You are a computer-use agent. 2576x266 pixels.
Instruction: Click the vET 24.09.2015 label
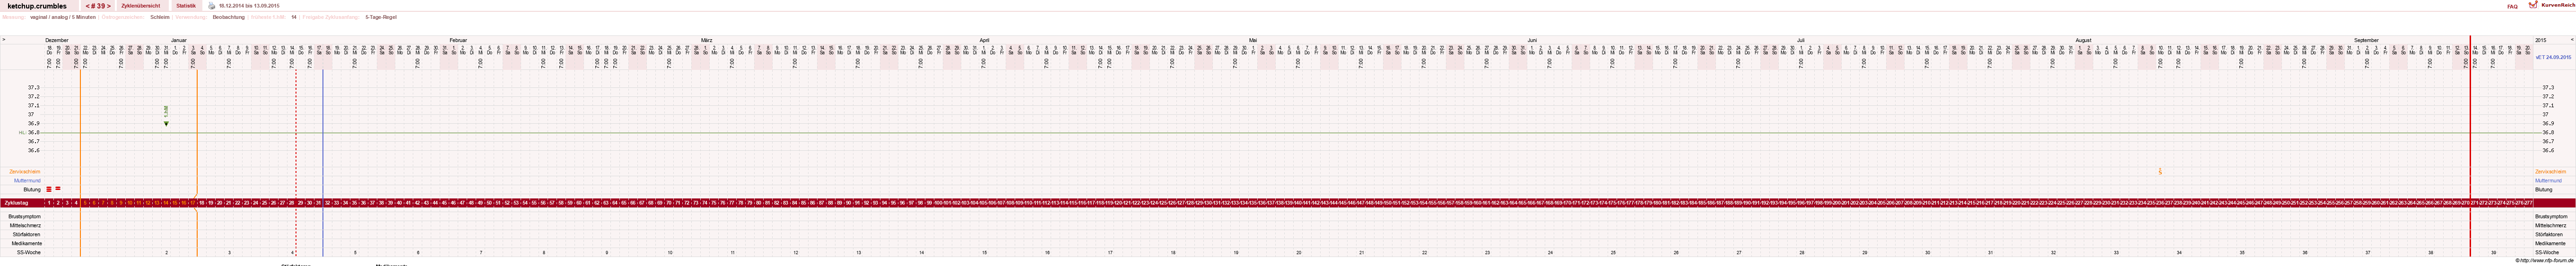[2553, 57]
